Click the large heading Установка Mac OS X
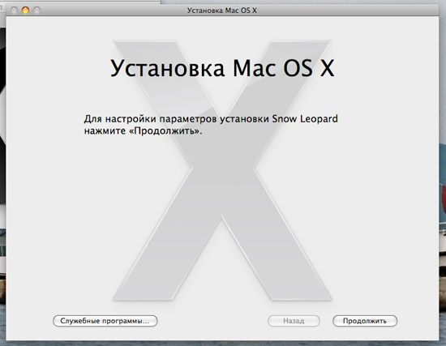The width and height of the screenshot is (446, 346). point(222,69)
